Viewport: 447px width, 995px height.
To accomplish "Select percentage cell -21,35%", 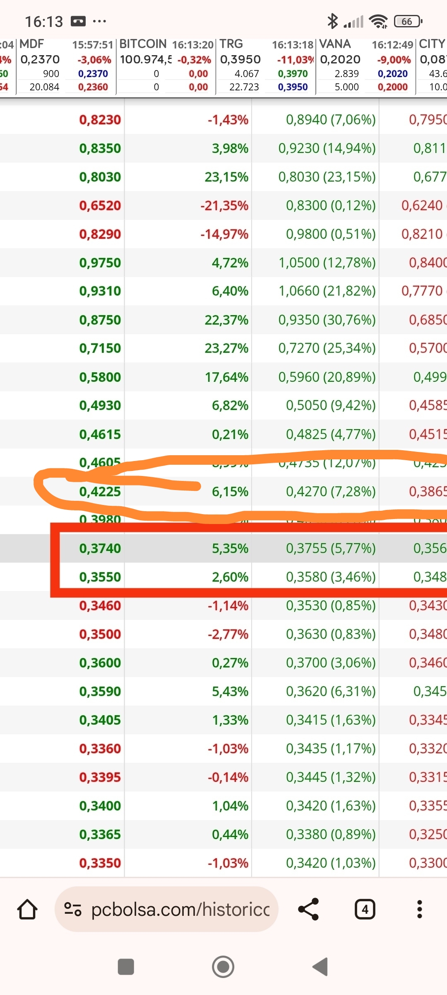I will pos(224,206).
